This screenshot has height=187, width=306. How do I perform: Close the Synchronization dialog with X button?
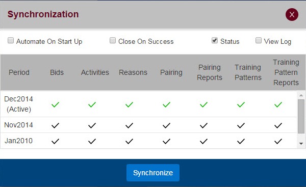292,14
